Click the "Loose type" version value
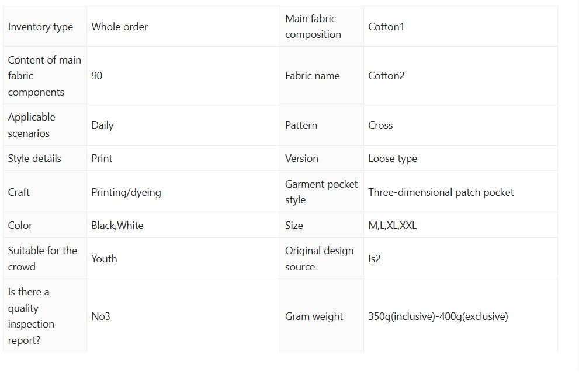The height and width of the screenshot is (373, 579). 393,159
